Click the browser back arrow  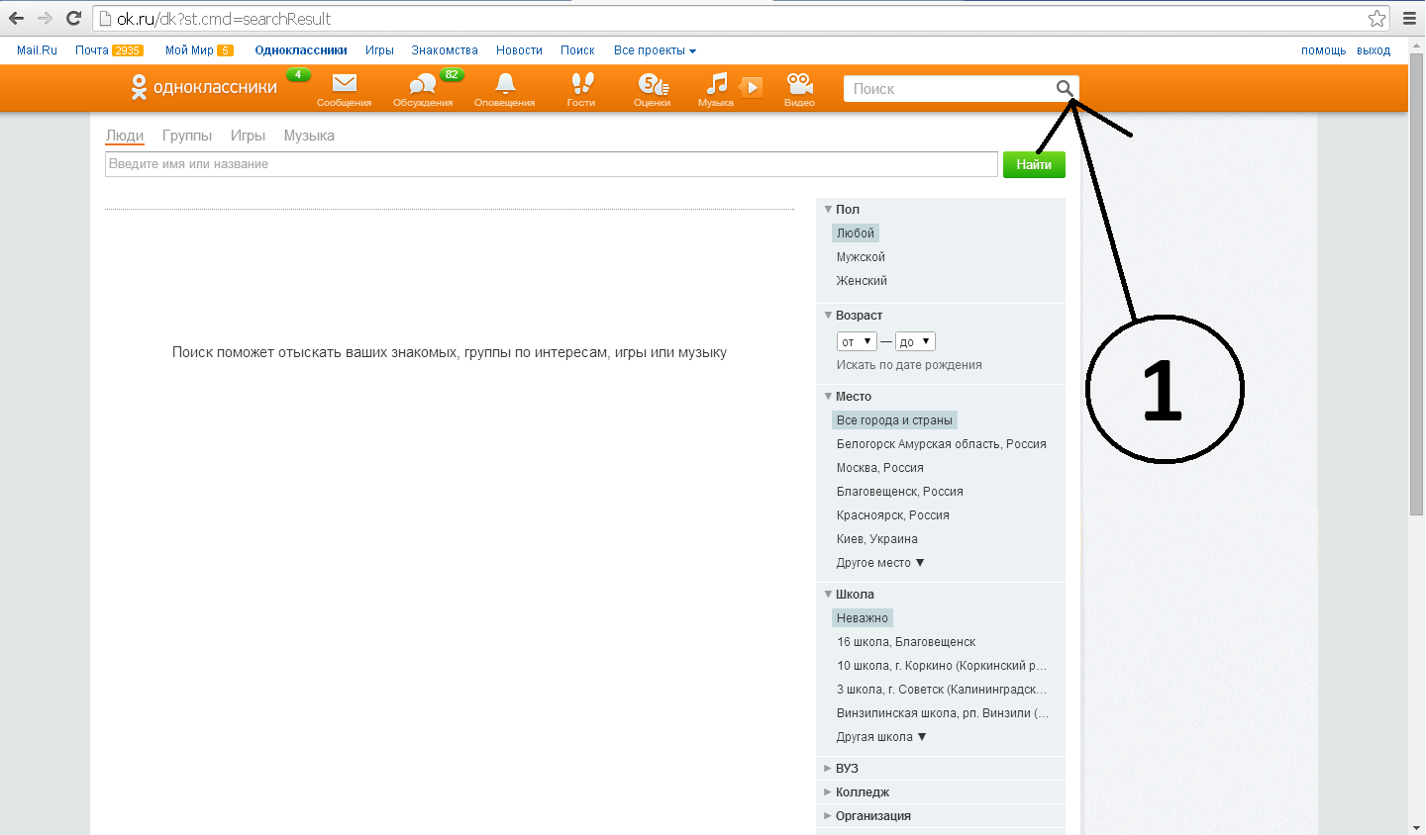(x=16, y=18)
